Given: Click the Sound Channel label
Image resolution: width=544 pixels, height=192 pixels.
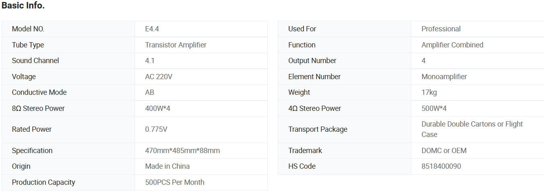Looking at the screenshot, I should click(35, 61).
